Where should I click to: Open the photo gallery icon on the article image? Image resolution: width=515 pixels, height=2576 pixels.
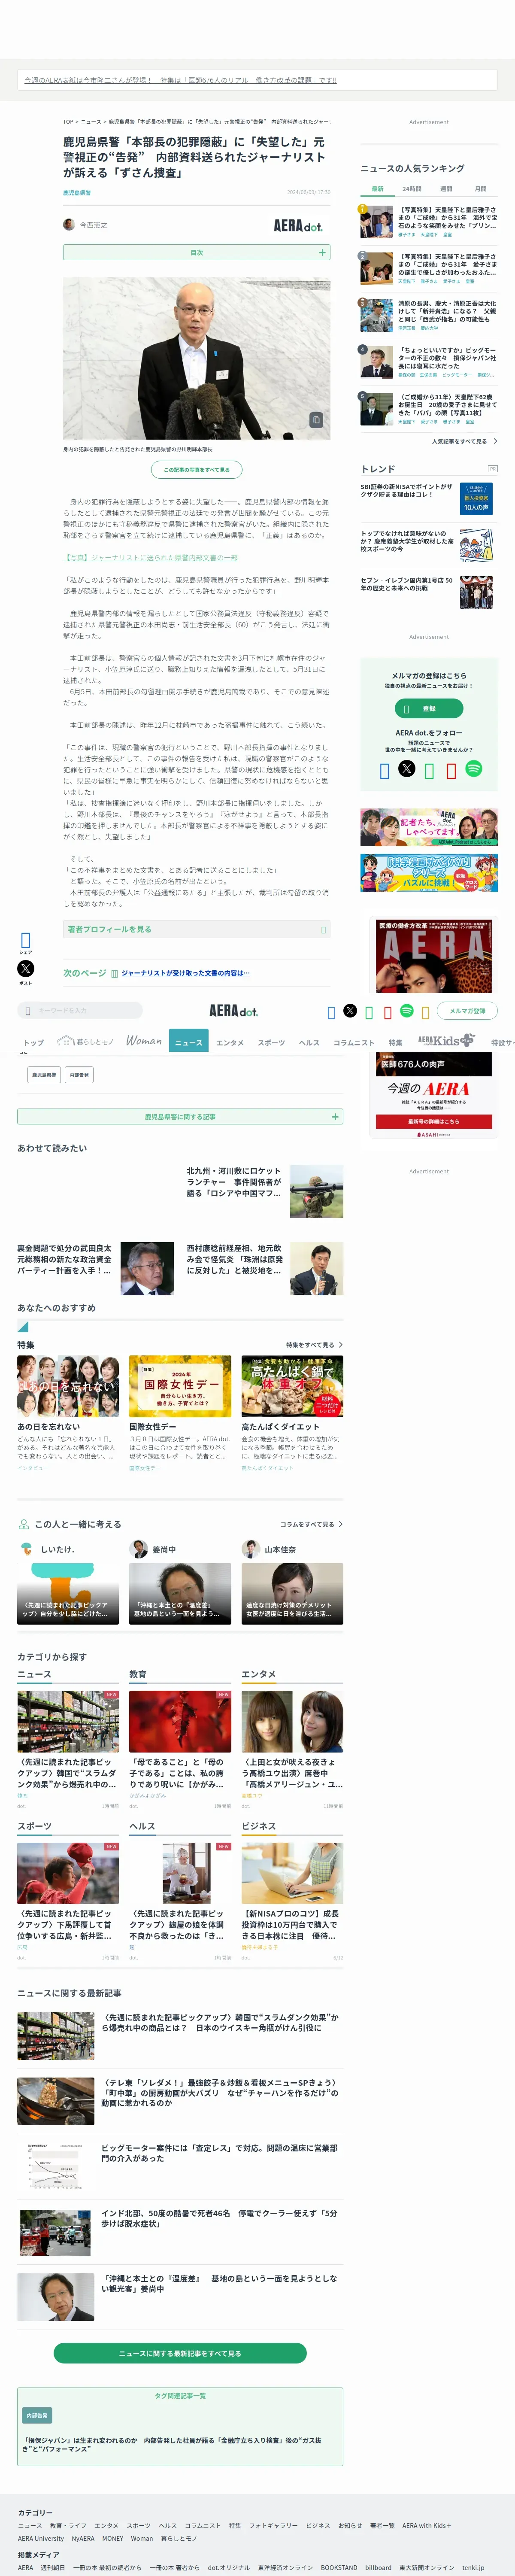pos(315,420)
